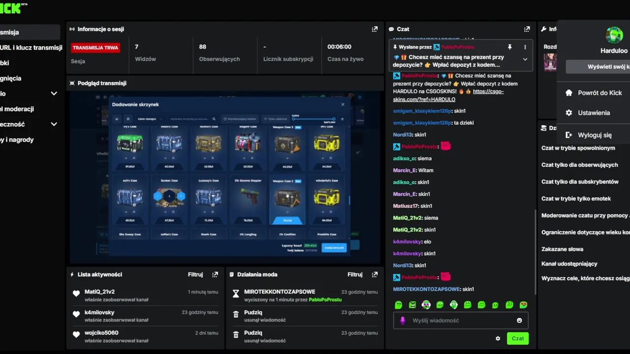The image size is (630, 354).
Task: Click TRANSMISJA TRWA status badge
Action: [95, 48]
